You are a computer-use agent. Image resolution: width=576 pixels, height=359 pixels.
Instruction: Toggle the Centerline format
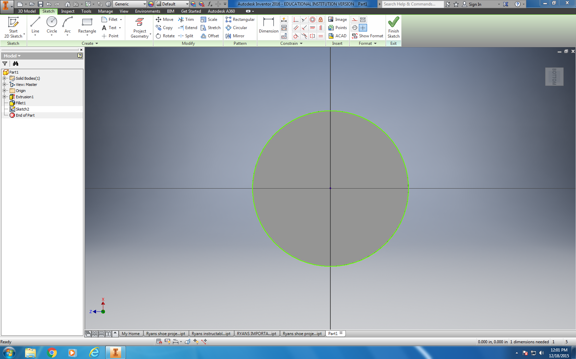pyautogui.click(x=355, y=28)
